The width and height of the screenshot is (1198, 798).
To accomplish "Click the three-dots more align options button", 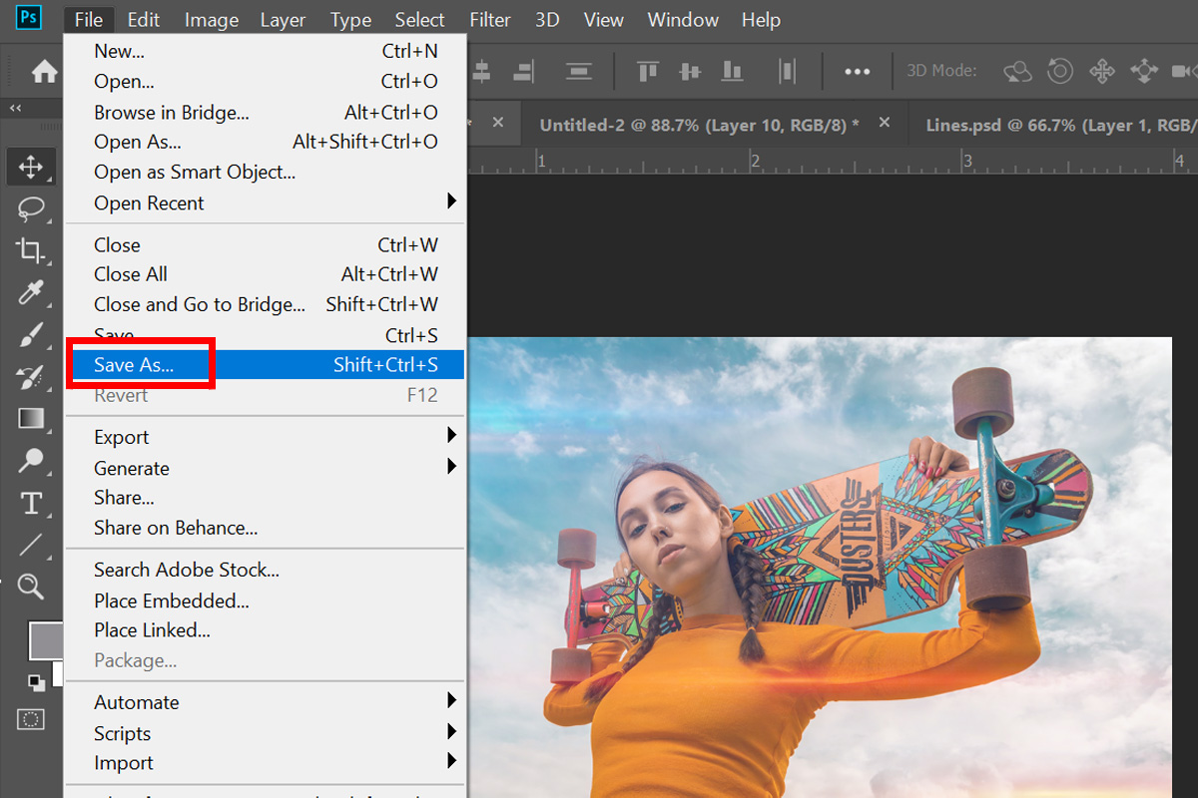I will pyautogui.click(x=857, y=72).
